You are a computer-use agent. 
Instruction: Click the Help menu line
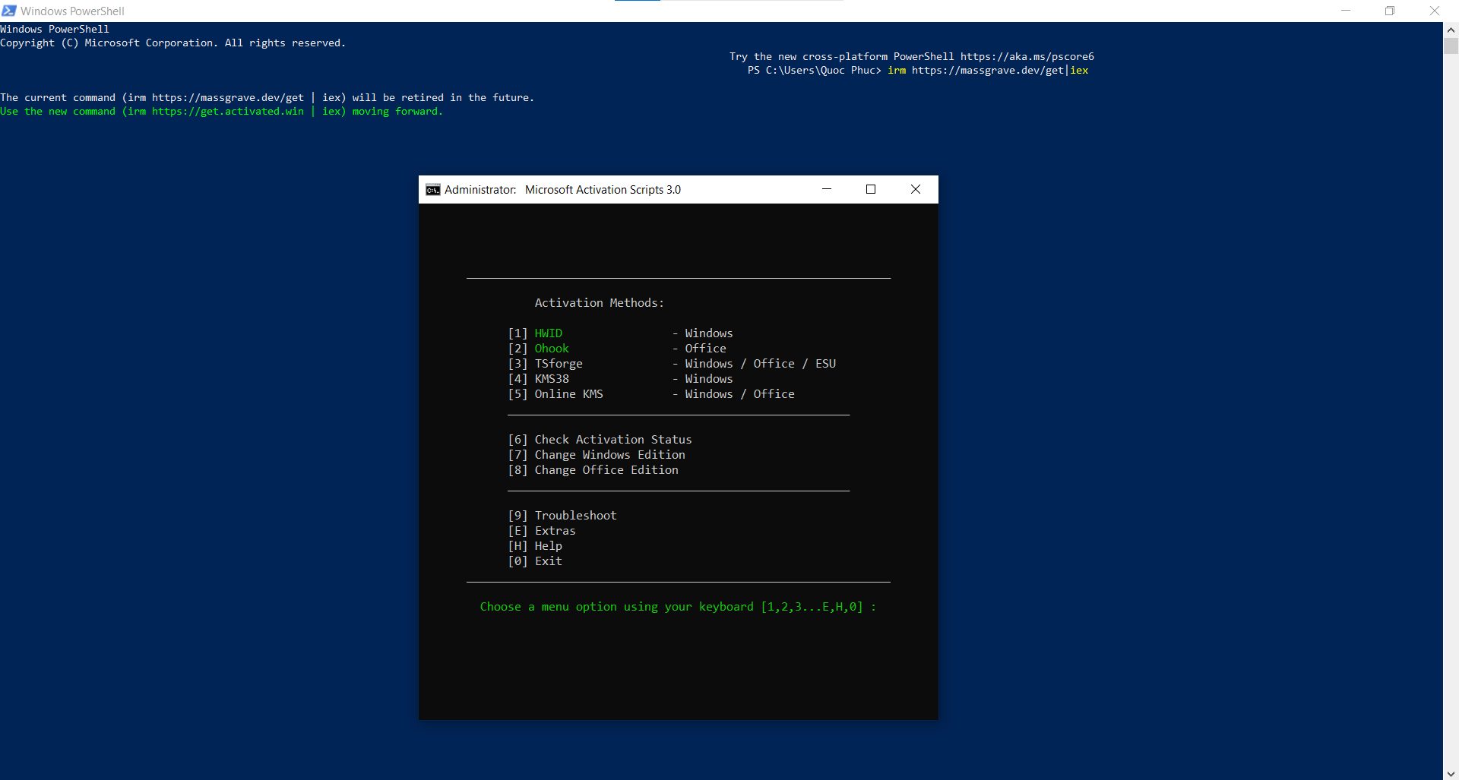[x=535, y=546]
